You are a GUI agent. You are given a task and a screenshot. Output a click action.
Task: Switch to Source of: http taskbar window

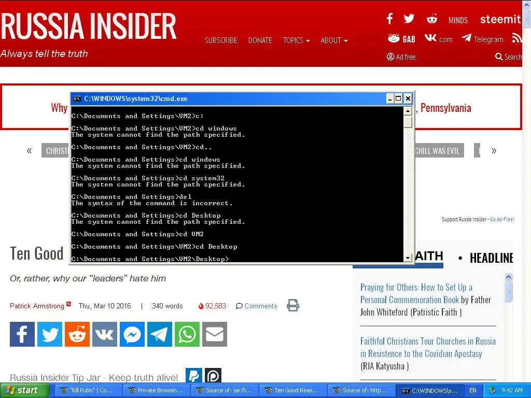point(361,390)
